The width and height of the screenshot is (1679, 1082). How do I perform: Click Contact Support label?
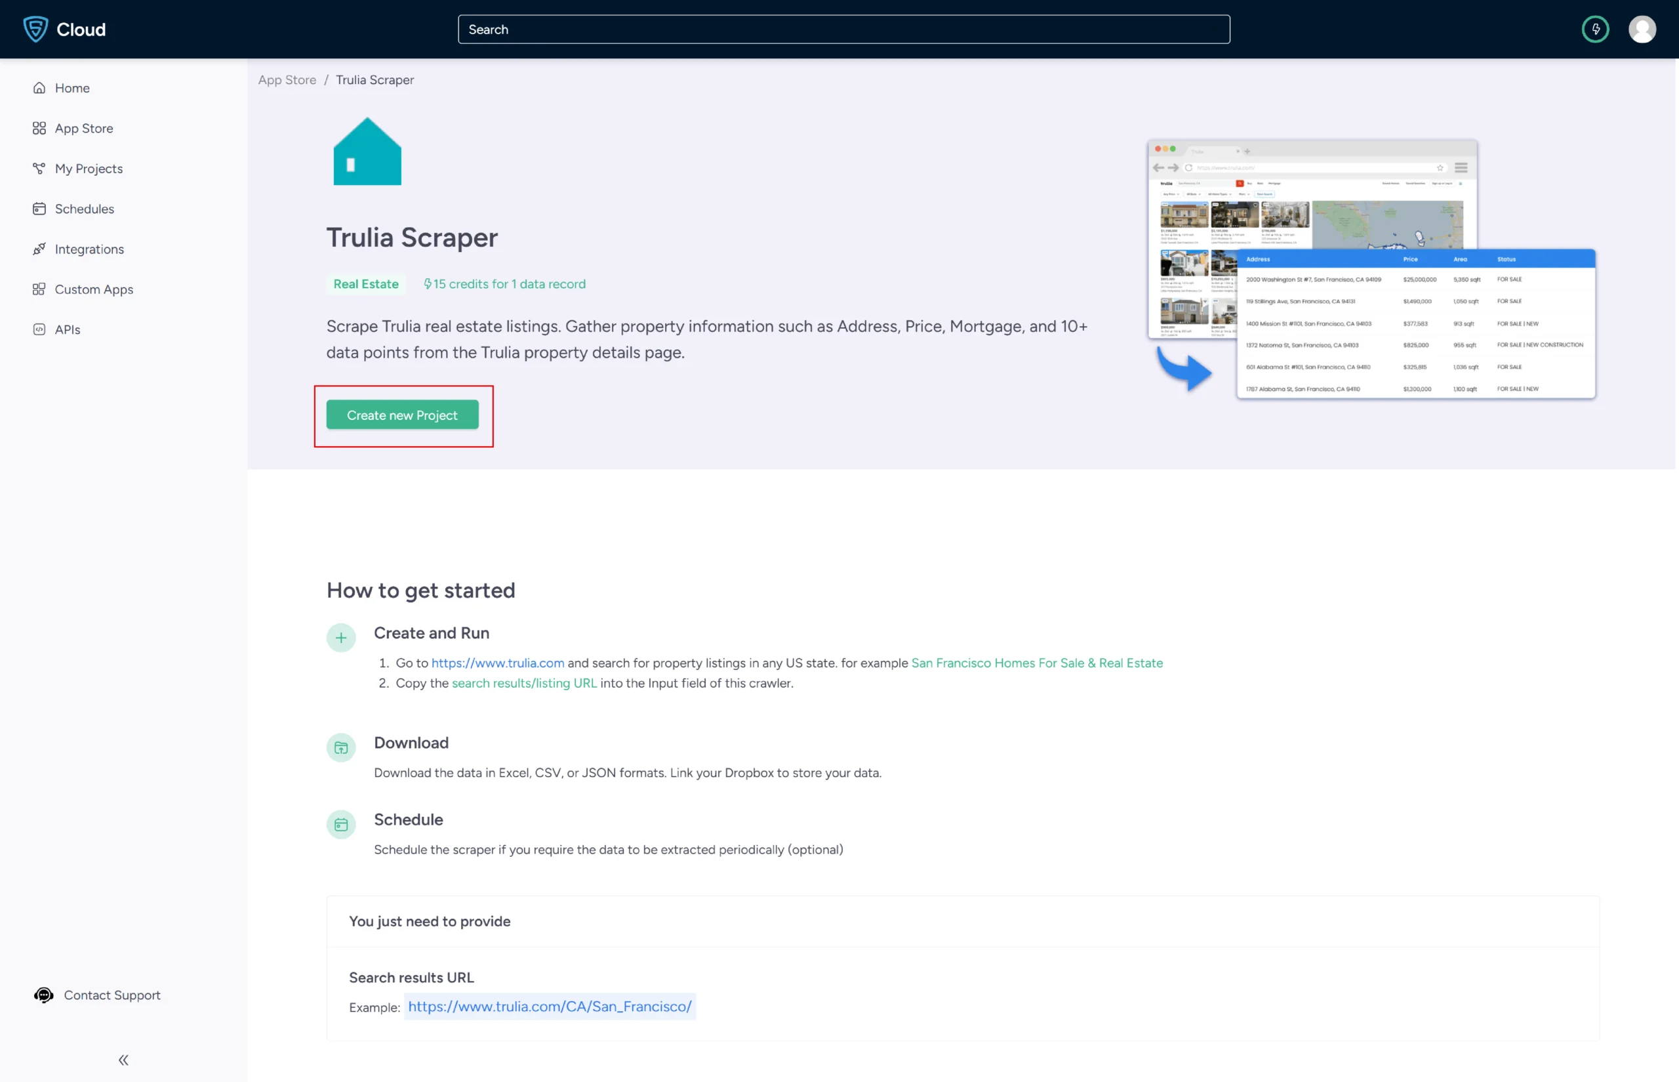112,995
